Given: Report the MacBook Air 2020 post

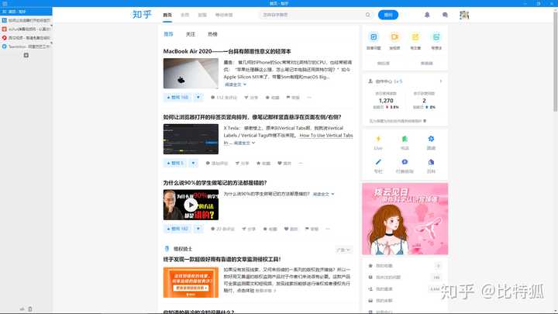Looking at the screenshot, I should click(293, 98).
